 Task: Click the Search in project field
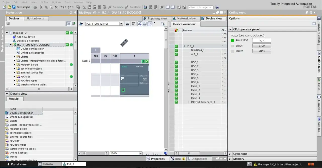[201, 7]
